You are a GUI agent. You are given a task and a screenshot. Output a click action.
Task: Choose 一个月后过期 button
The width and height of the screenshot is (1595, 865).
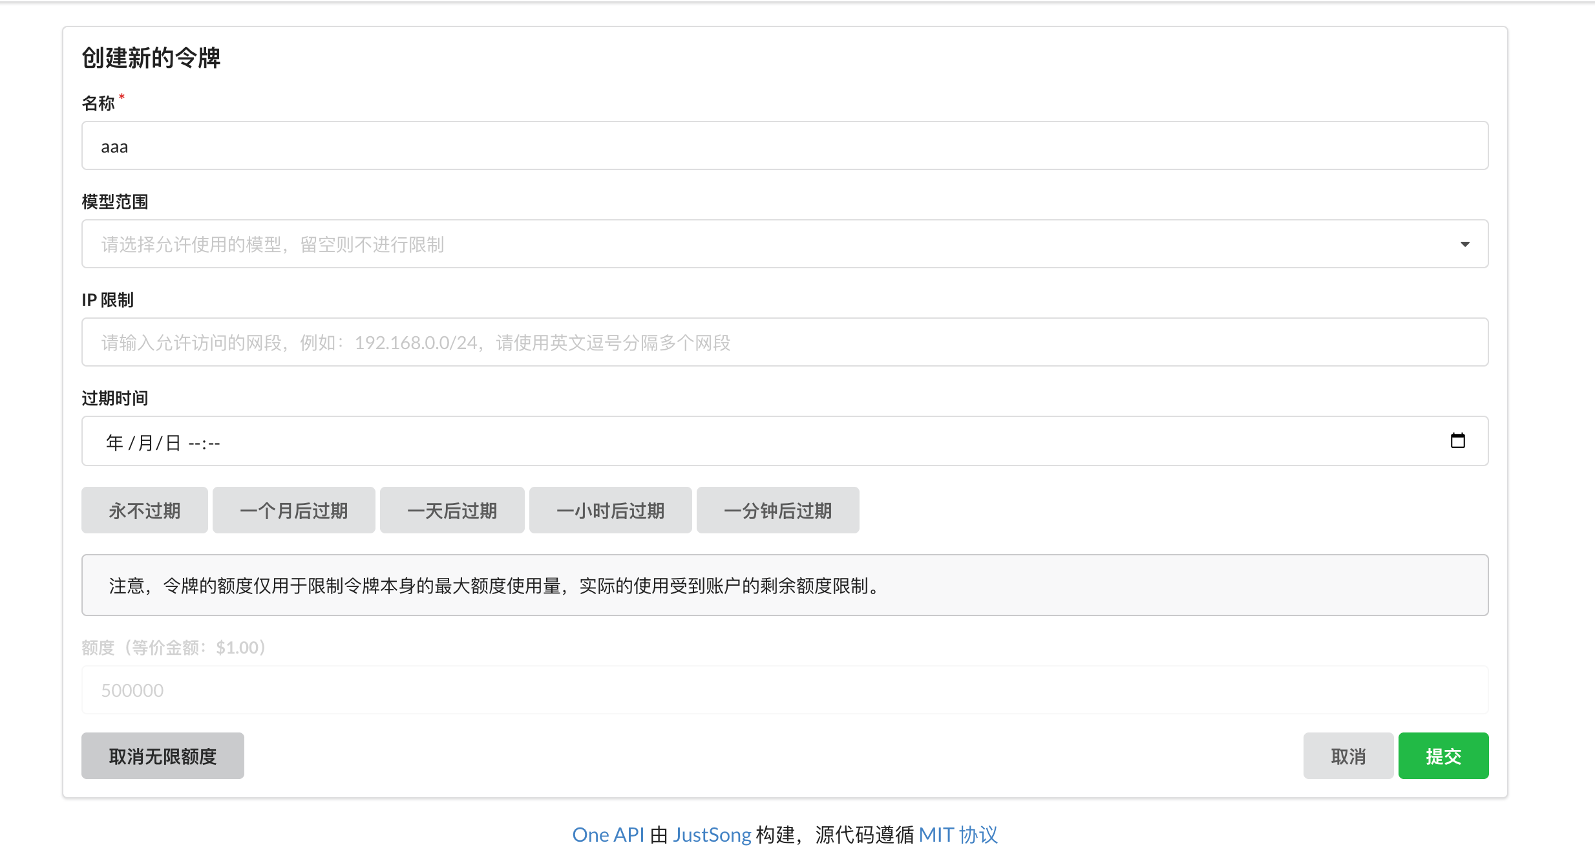293,511
